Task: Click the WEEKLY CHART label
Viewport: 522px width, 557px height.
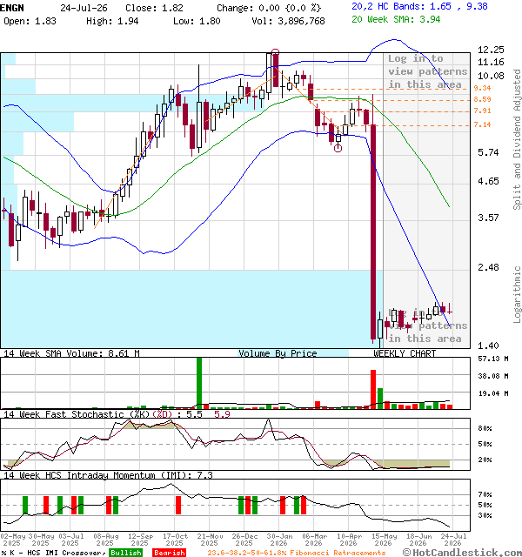Action: coord(405,353)
